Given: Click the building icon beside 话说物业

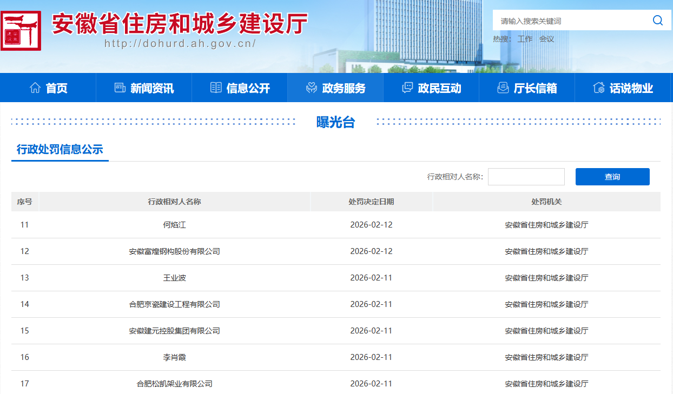Looking at the screenshot, I should click(x=598, y=88).
